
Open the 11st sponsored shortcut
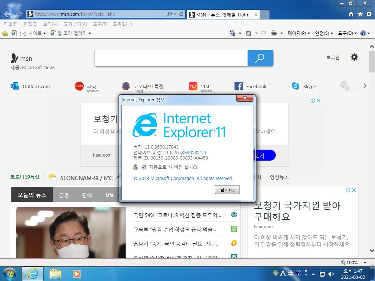[x=200, y=87]
